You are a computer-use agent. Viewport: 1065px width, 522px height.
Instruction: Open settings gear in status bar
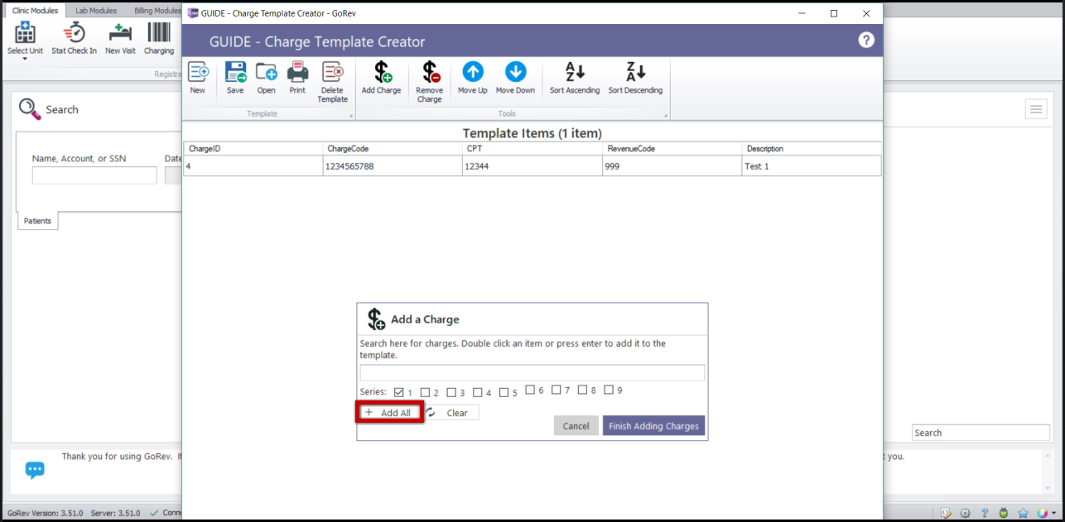click(965, 513)
